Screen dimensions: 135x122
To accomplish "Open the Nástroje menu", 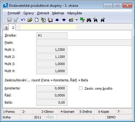I will pyautogui.click(x=58, y=13).
